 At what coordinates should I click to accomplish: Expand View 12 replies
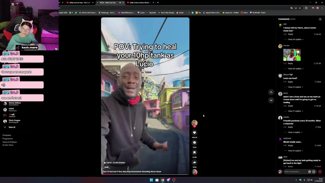coord(296,87)
